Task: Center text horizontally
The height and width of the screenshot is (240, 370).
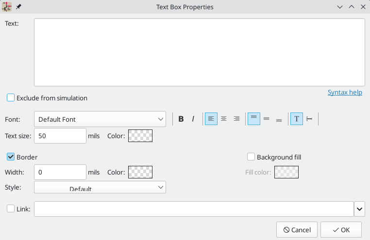Action: [x=224, y=119]
